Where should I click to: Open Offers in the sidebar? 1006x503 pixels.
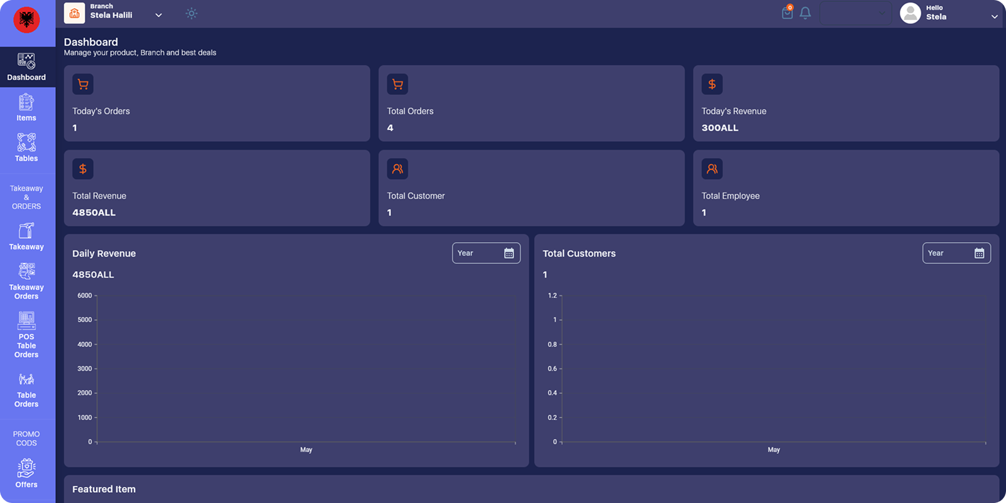tap(26, 473)
